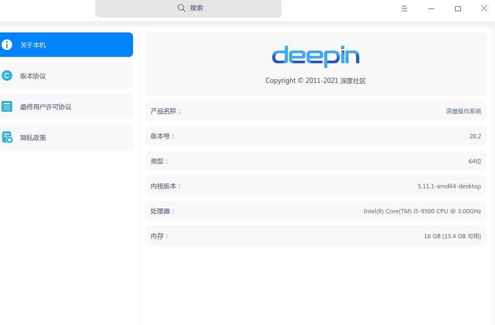
Task: Click the version value 20.2
Action: 475,136
